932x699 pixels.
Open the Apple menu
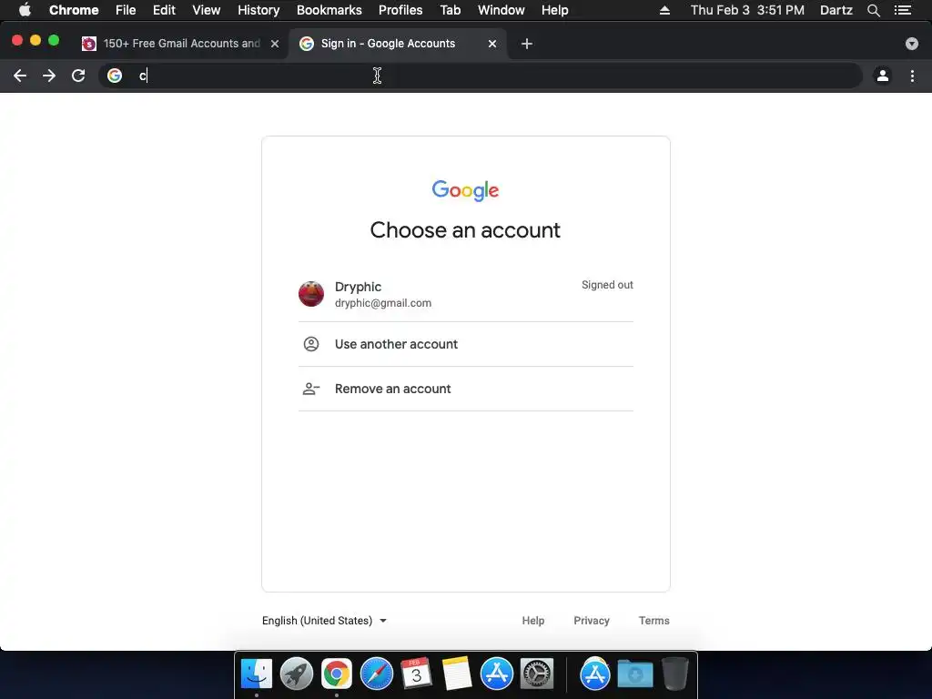click(25, 10)
